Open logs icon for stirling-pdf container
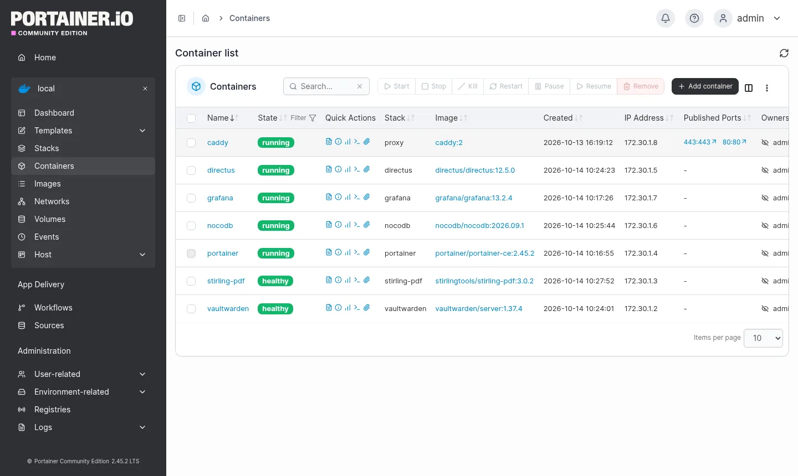Image resolution: width=798 pixels, height=476 pixels. point(329,280)
